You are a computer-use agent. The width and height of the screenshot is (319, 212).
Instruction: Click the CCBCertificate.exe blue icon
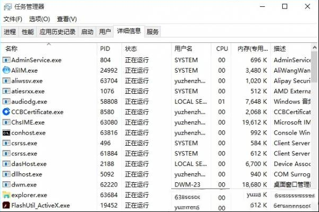(x=6, y=112)
